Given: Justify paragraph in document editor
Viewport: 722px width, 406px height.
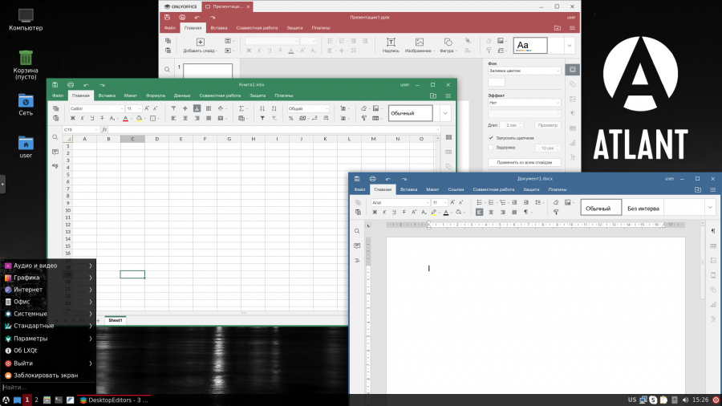Looking at the screenshot, I should [514, 212].
